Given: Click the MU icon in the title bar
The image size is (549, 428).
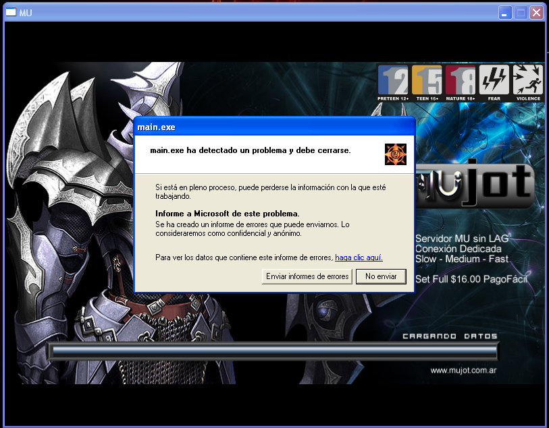Looking at the screenshot, I should pyautogui.click(x=9, y=11).
